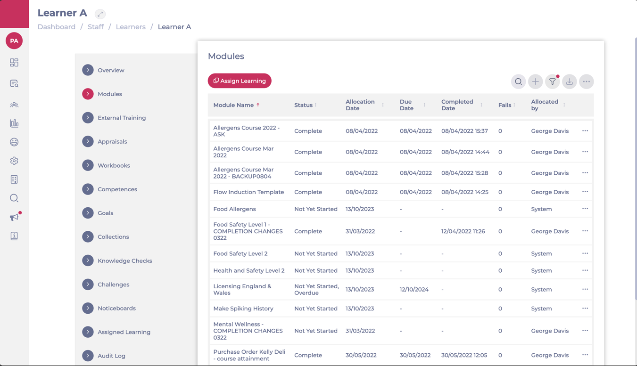Open the Audit Log menu item
637x366 pixels.
(111, 356)
